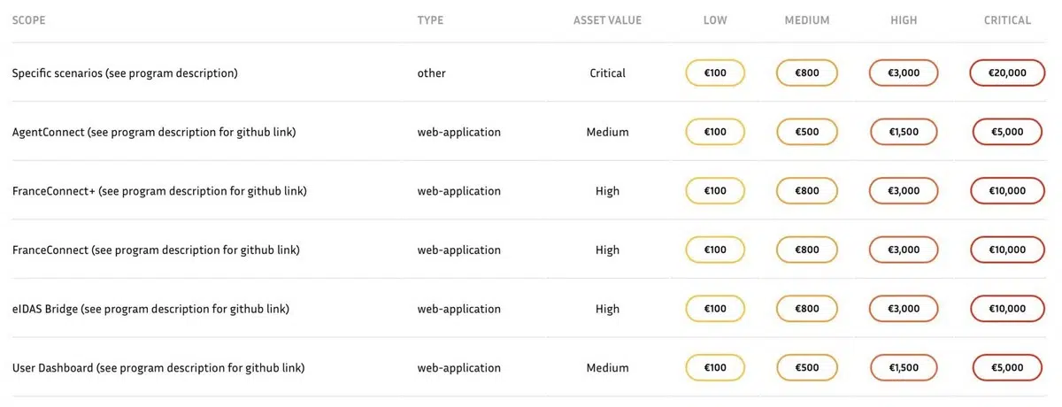The height and width of the screenshot is (407, 1062).
Task: Click the FranceConnect+ scope entry
Action: 159,191
